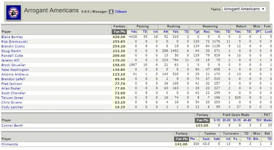274x150 pixels.
Task: Sort by Receiving Tgt column header
Action: point(196,32)
